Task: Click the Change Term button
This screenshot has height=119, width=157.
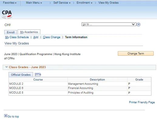Action: [136, 54]
